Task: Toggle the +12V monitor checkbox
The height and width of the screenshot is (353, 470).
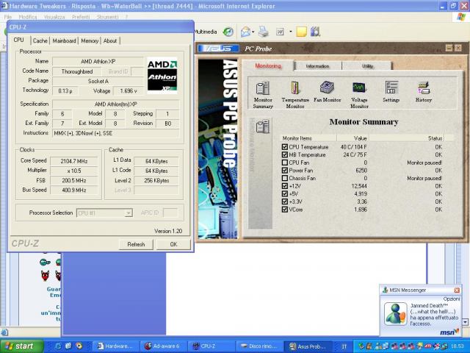Action: coord(285,186)
